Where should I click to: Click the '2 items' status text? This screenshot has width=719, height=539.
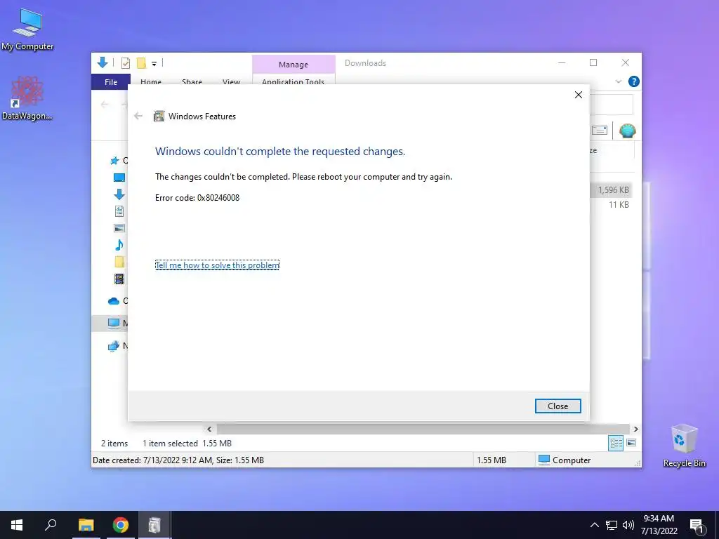point(114,444)
